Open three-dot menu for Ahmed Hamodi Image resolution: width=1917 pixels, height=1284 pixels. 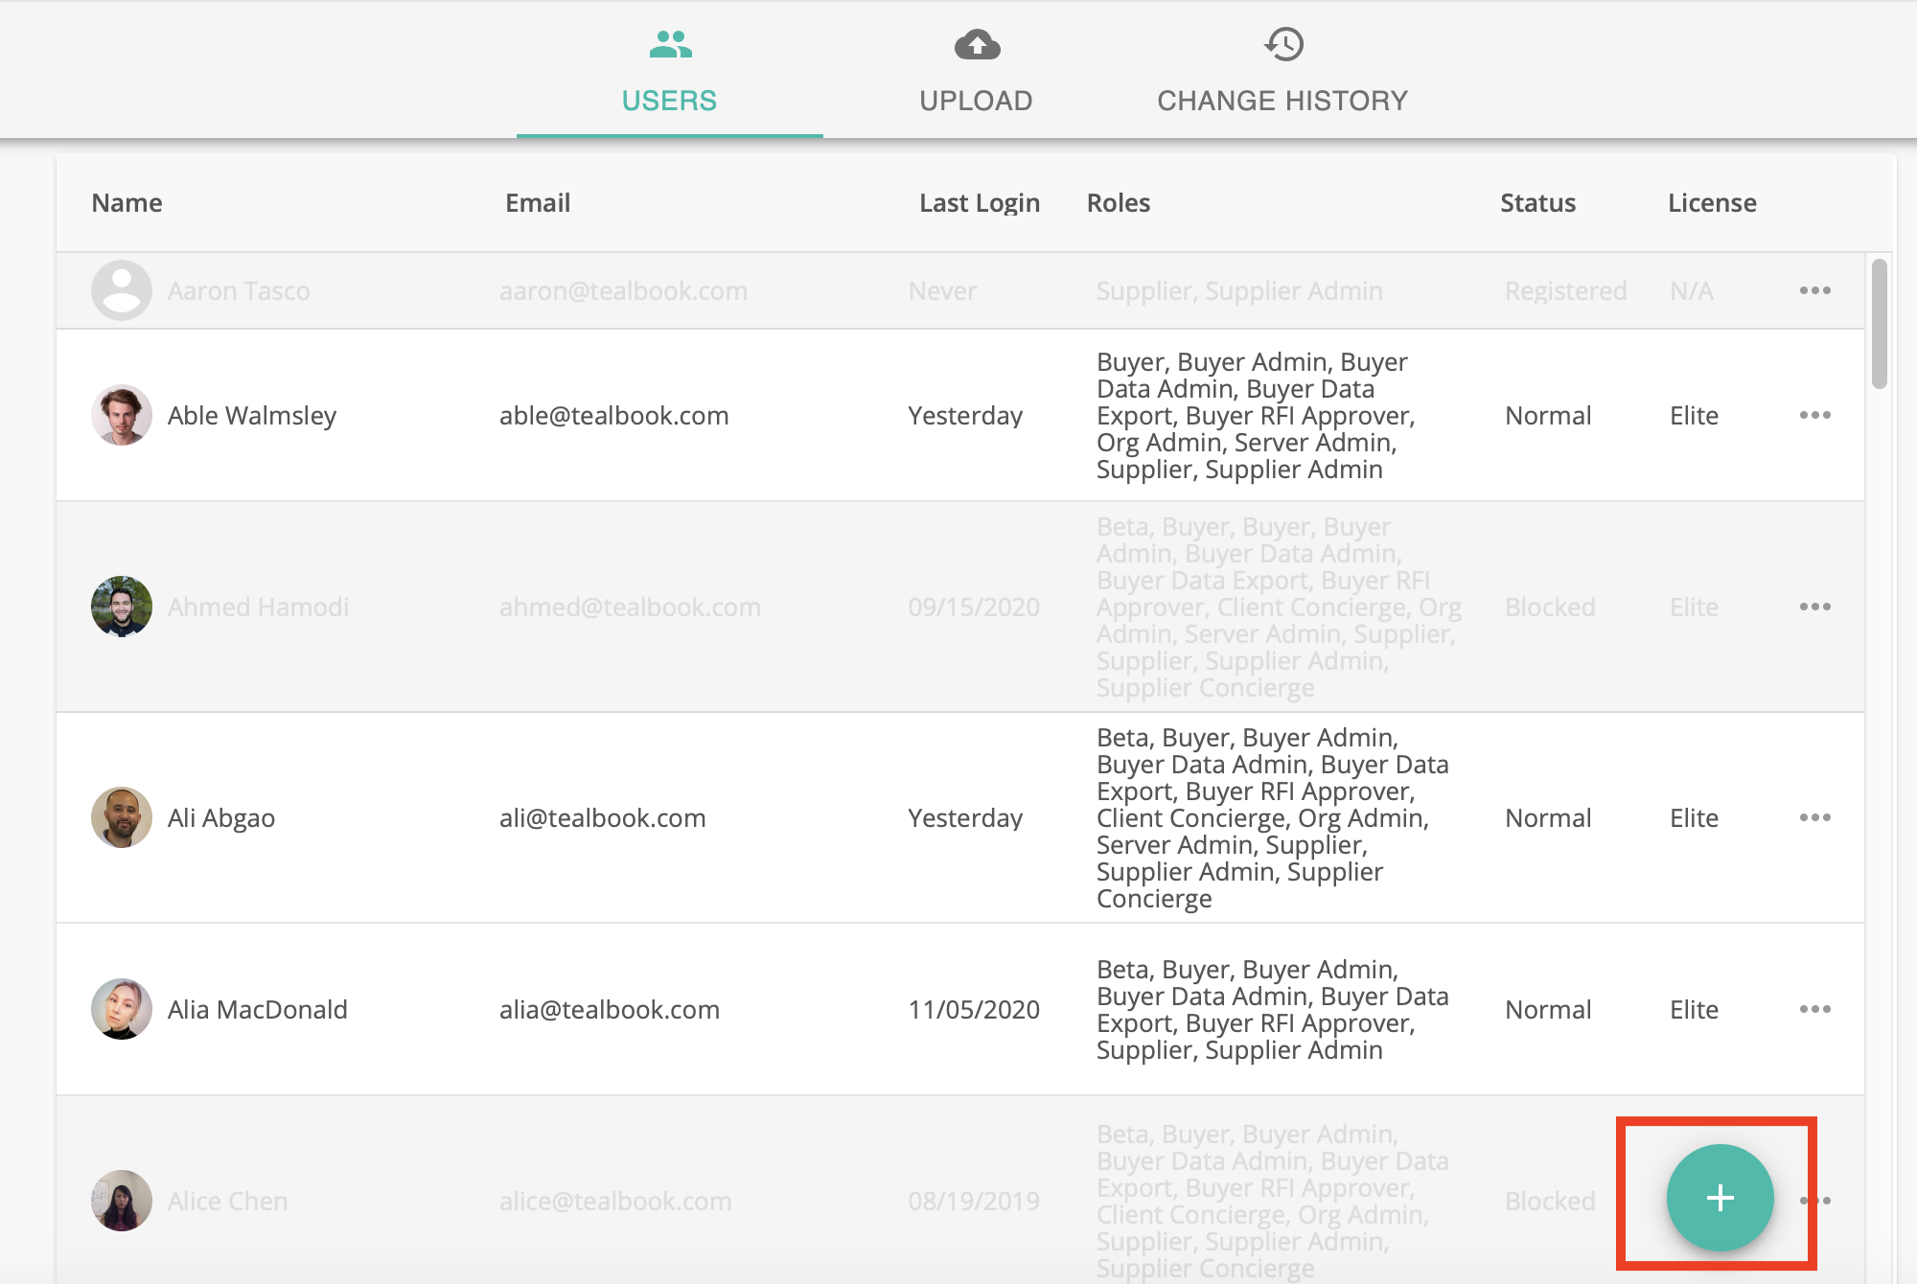(1814, 607)
